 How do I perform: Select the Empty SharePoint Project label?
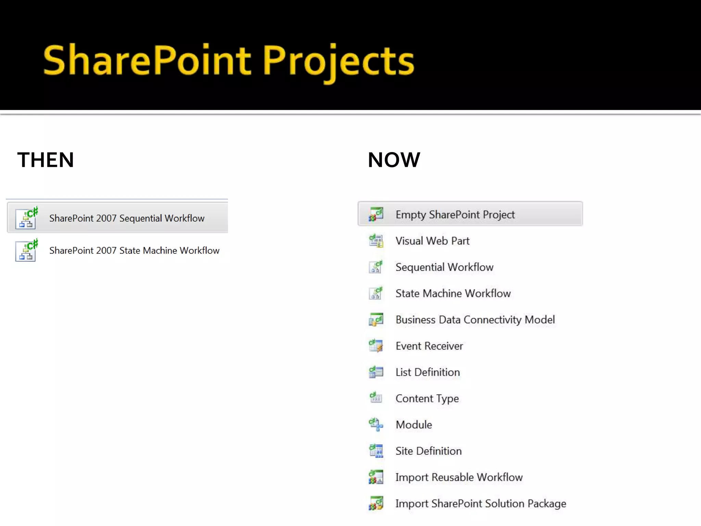[455, 215]
